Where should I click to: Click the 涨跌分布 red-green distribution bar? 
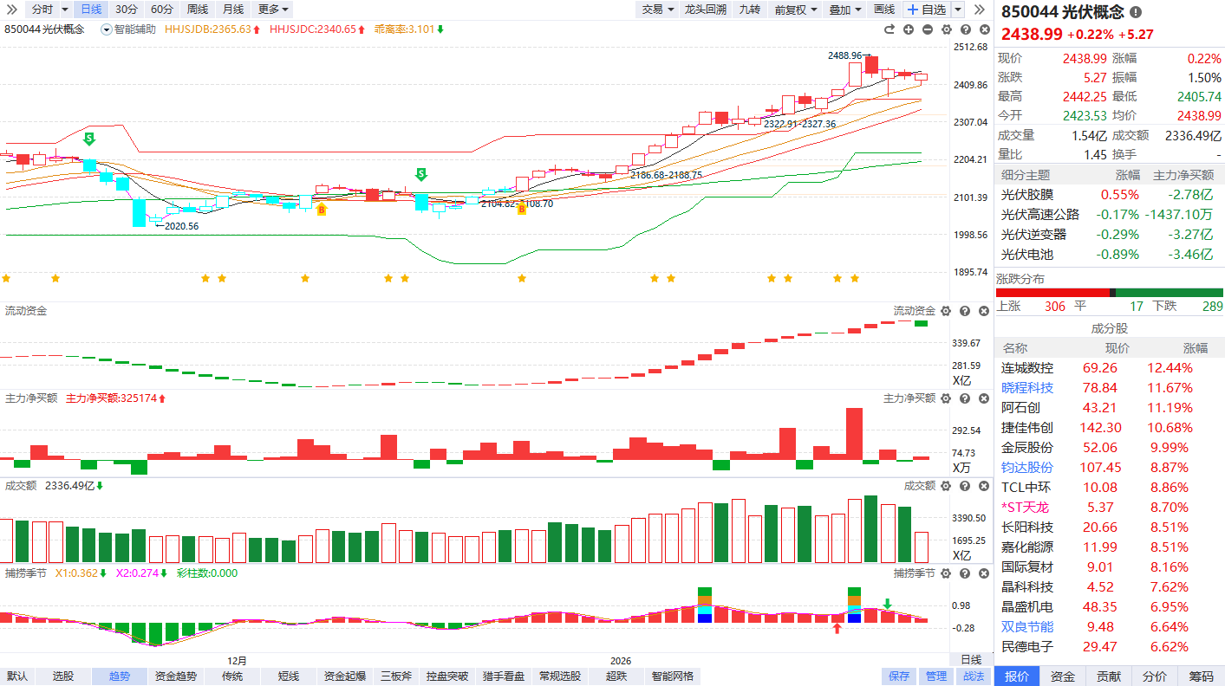(1109, 293)
